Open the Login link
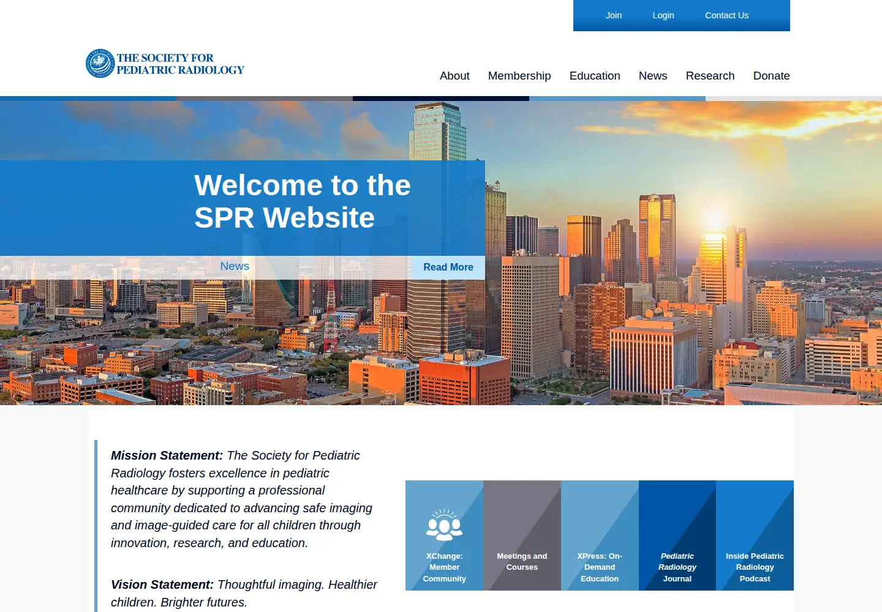 tap(663, 15)
